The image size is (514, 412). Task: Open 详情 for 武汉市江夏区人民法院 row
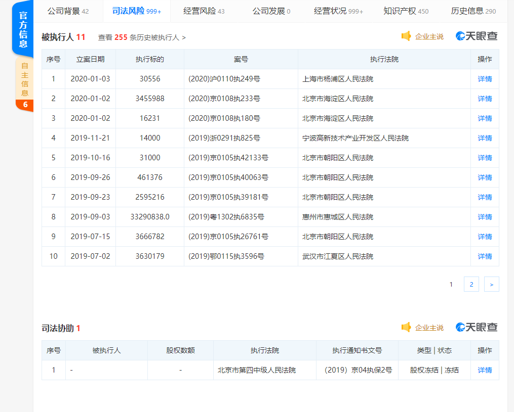click(x=485, y=256)
